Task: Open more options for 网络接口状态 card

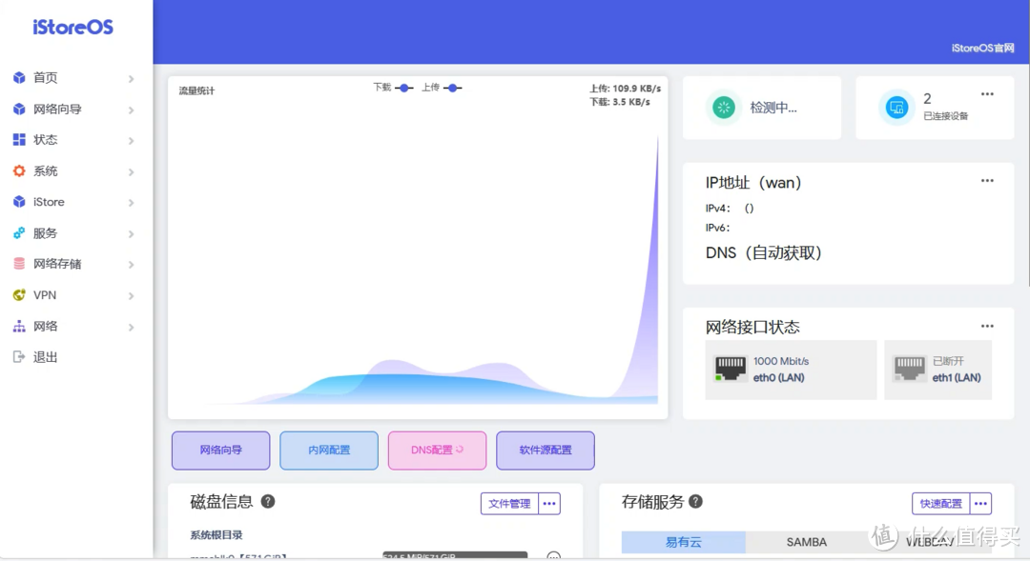Action: tap(987, 326)
